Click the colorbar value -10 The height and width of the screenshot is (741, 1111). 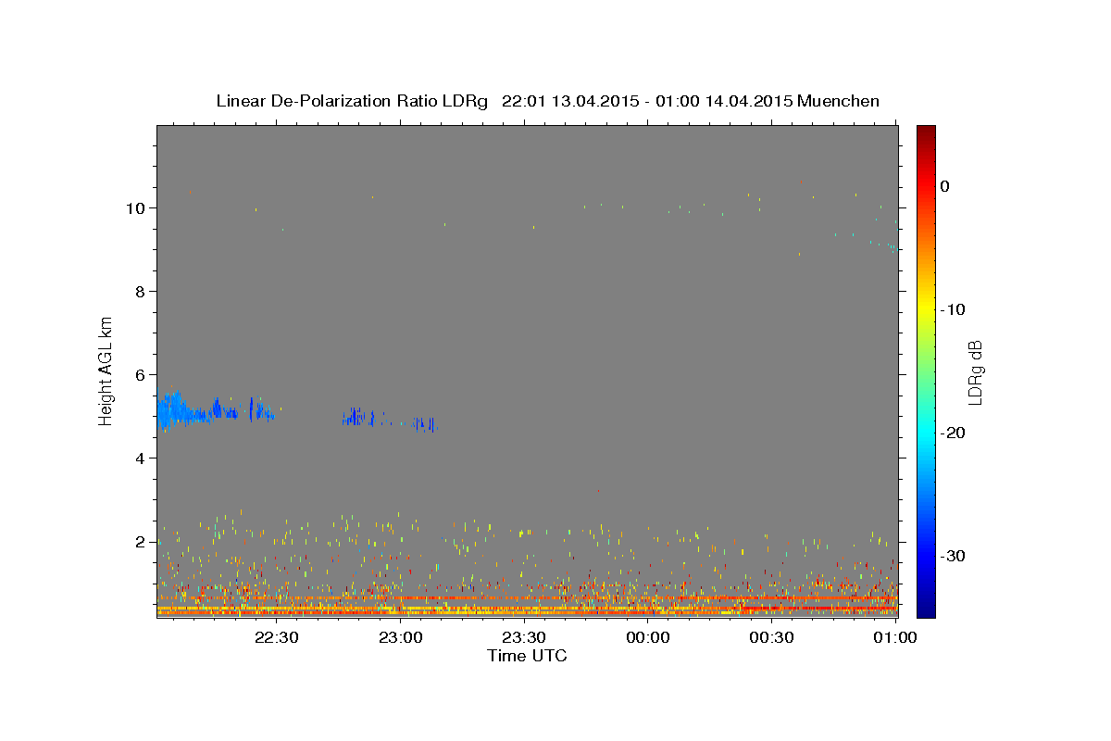(x=953, y=309)
